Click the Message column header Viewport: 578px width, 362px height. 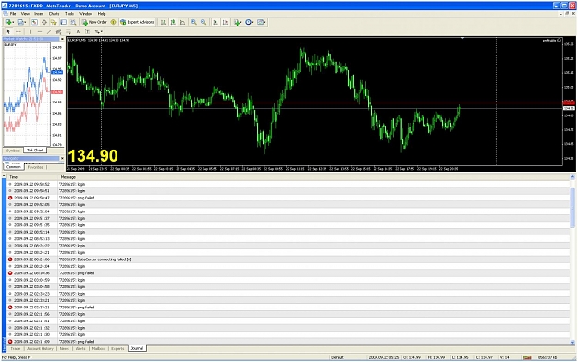click(x=314, y=177)
